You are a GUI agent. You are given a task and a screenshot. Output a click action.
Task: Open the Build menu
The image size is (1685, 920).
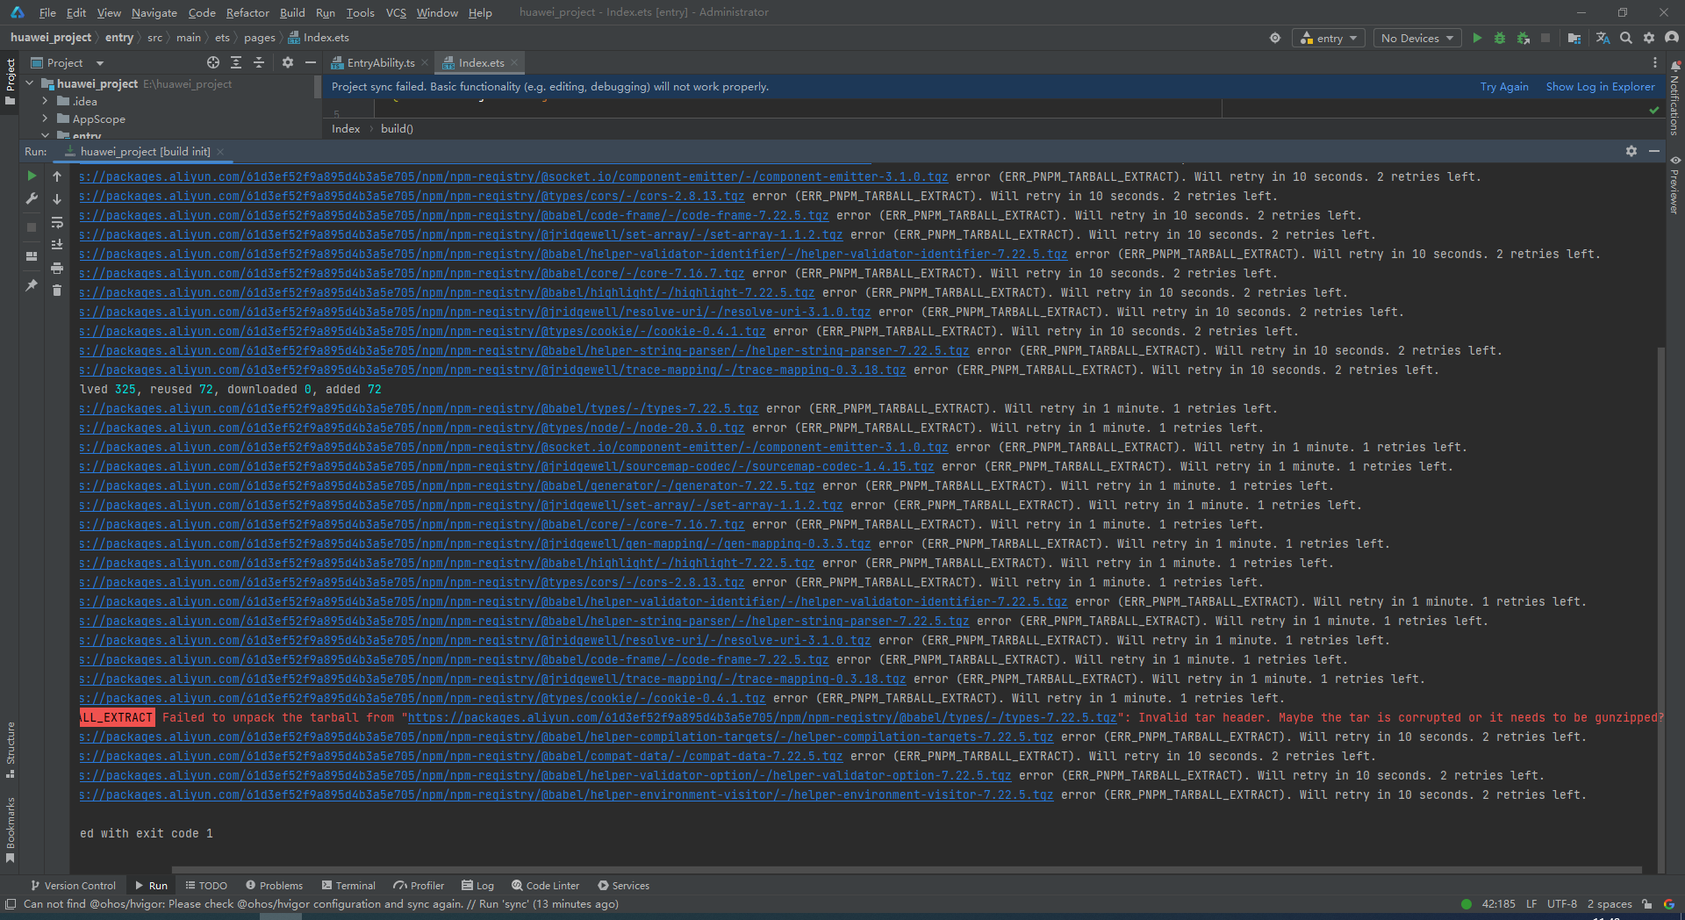click(292, 12)
